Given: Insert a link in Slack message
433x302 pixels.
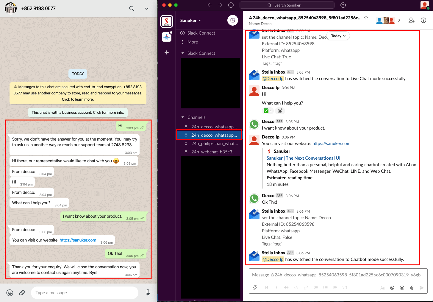Looking at the screenshot, I should [x=306, y=288].
